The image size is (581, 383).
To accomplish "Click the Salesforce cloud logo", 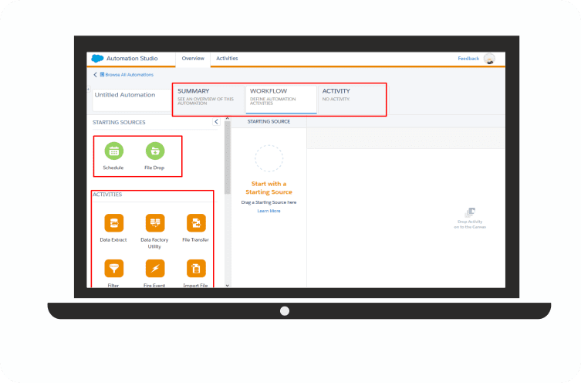I will (97, 59).
